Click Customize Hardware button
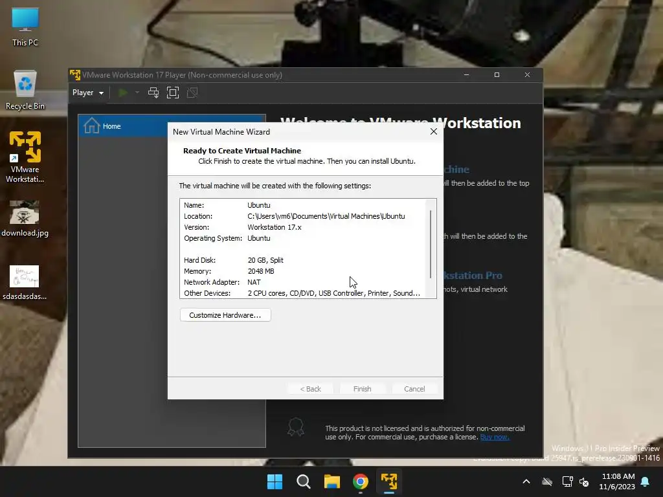 225,315
